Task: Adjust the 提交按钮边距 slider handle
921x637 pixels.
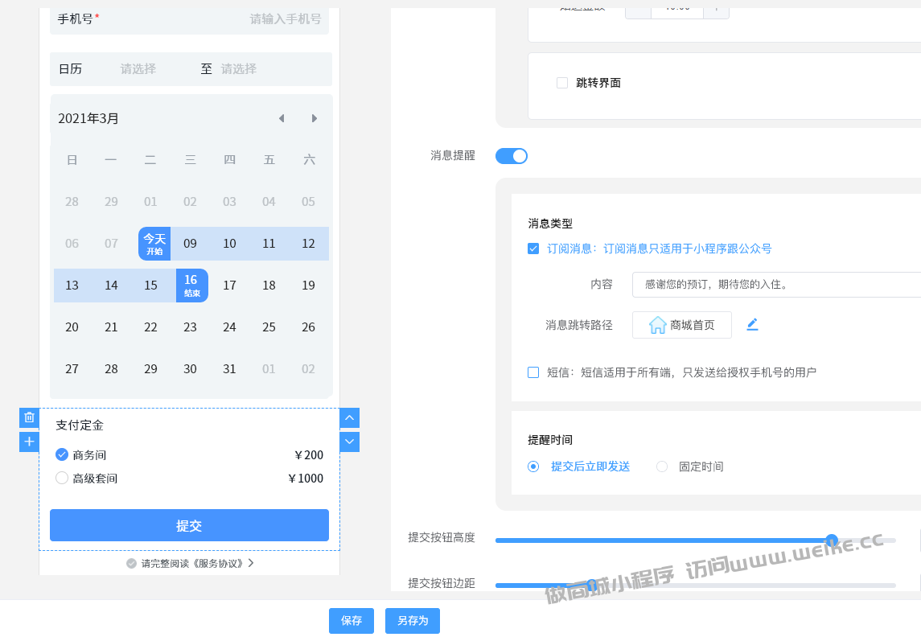Action: click(591, 585)
